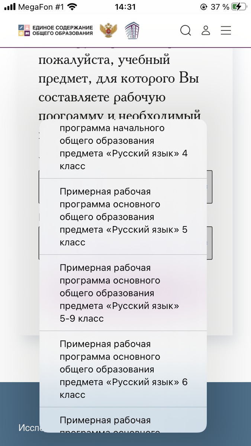This screenshot has height=446, width=251.
Task: Open the hamburger navigation menu
Action: (226, 30)
